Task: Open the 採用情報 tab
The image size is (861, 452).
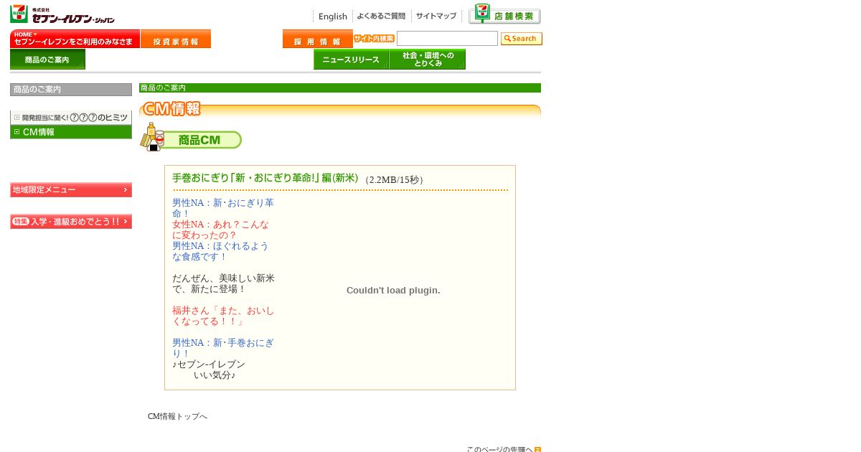Action: click(x=317, y=39)
